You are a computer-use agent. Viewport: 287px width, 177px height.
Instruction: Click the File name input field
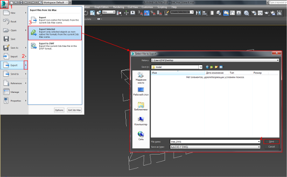point(215,142)
